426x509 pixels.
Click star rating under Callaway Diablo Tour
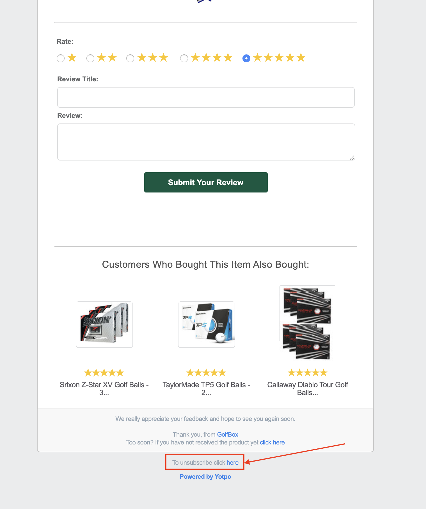point(308,373)
